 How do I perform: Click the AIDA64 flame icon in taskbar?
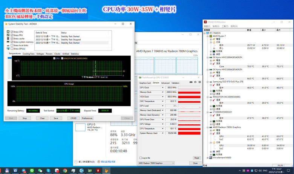tap(107, 170)
